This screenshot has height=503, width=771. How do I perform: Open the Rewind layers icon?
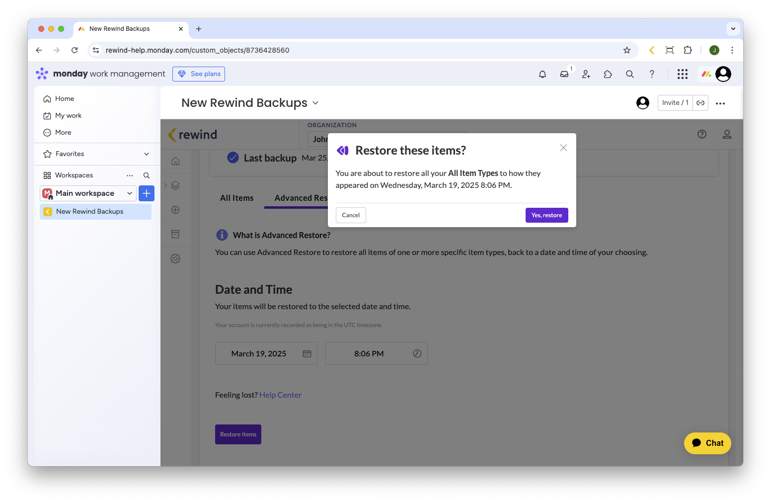tap(175, 185)
